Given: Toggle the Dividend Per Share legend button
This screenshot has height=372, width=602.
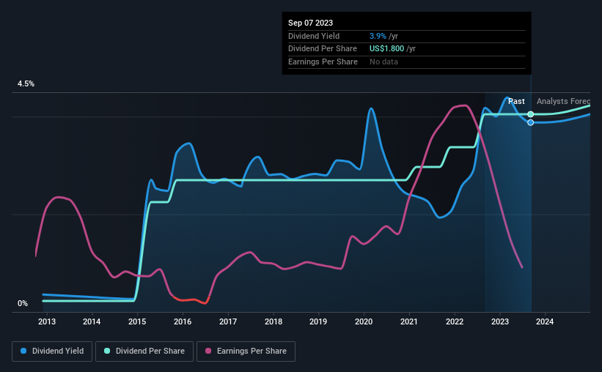Looking at the screenshot, I should tap(144, 351).
